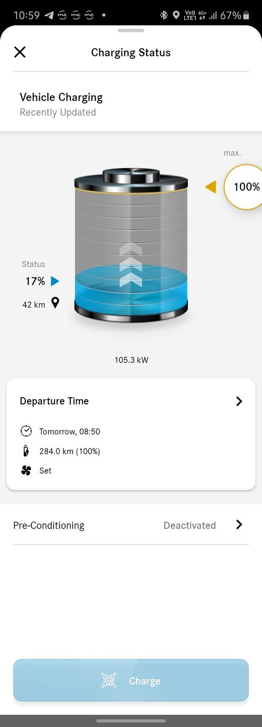Open the Pre-Conditioning row
Screen dimensions: 262x727
49,525
